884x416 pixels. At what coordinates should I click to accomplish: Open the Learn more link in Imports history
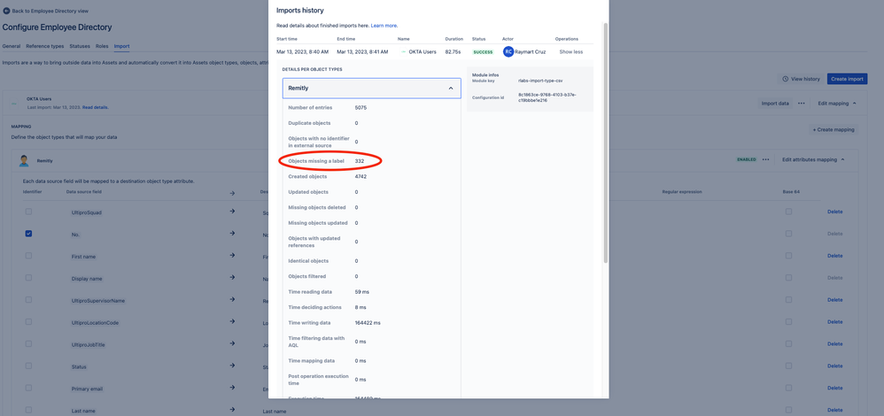tap(384, 26)
